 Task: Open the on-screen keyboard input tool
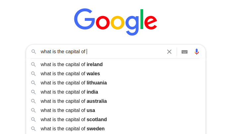[x=185, y=52]
